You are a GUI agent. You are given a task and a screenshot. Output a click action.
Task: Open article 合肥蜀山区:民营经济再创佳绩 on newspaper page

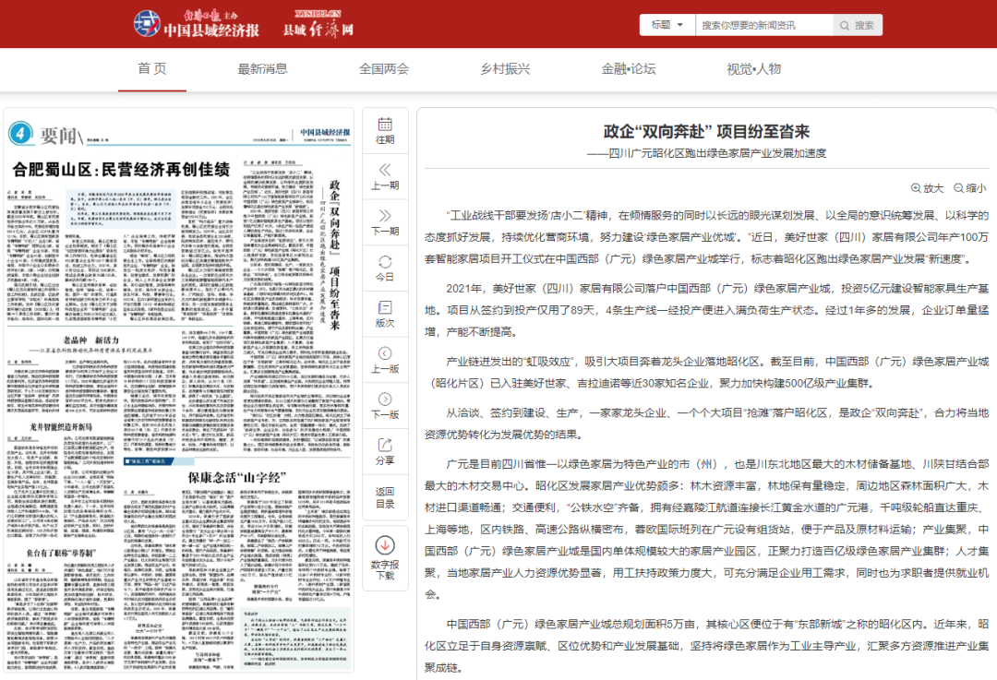(x=121, y=170)
